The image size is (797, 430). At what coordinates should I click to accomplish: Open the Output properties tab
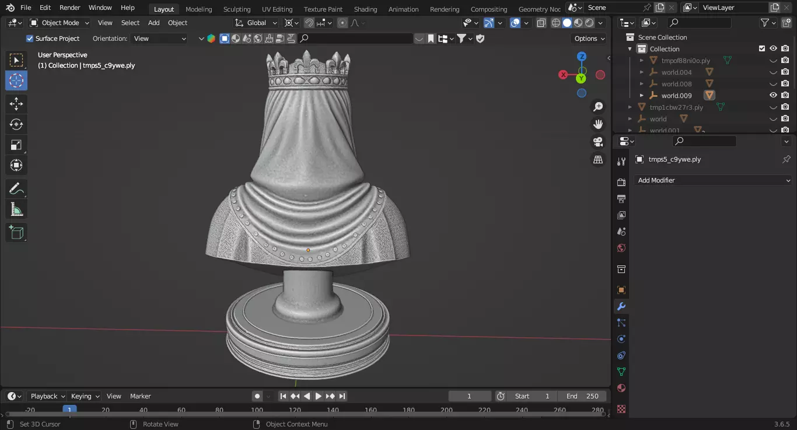[x=621, y=199]
